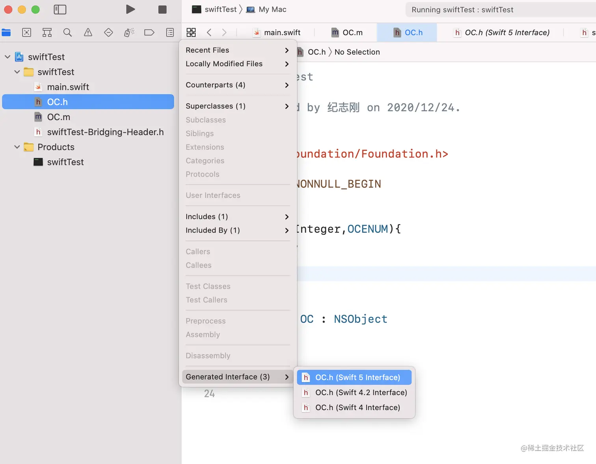Image resolution: width=596 pixels, height=464 pixels.
Task: Open Generated Interface (3) submenu
Action: point(237,377)
